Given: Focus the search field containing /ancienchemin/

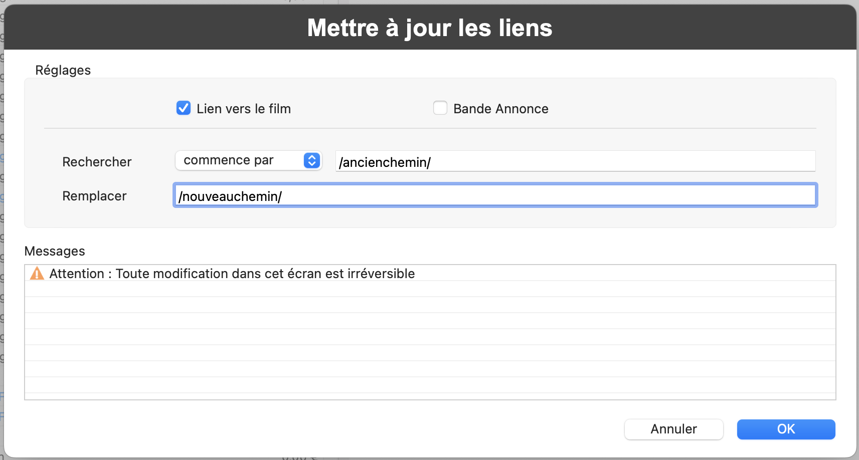Looking at the screenshot, I should coord(575,162).
